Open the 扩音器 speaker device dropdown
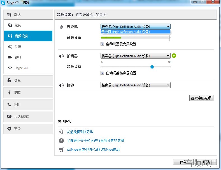 point(136,56)
